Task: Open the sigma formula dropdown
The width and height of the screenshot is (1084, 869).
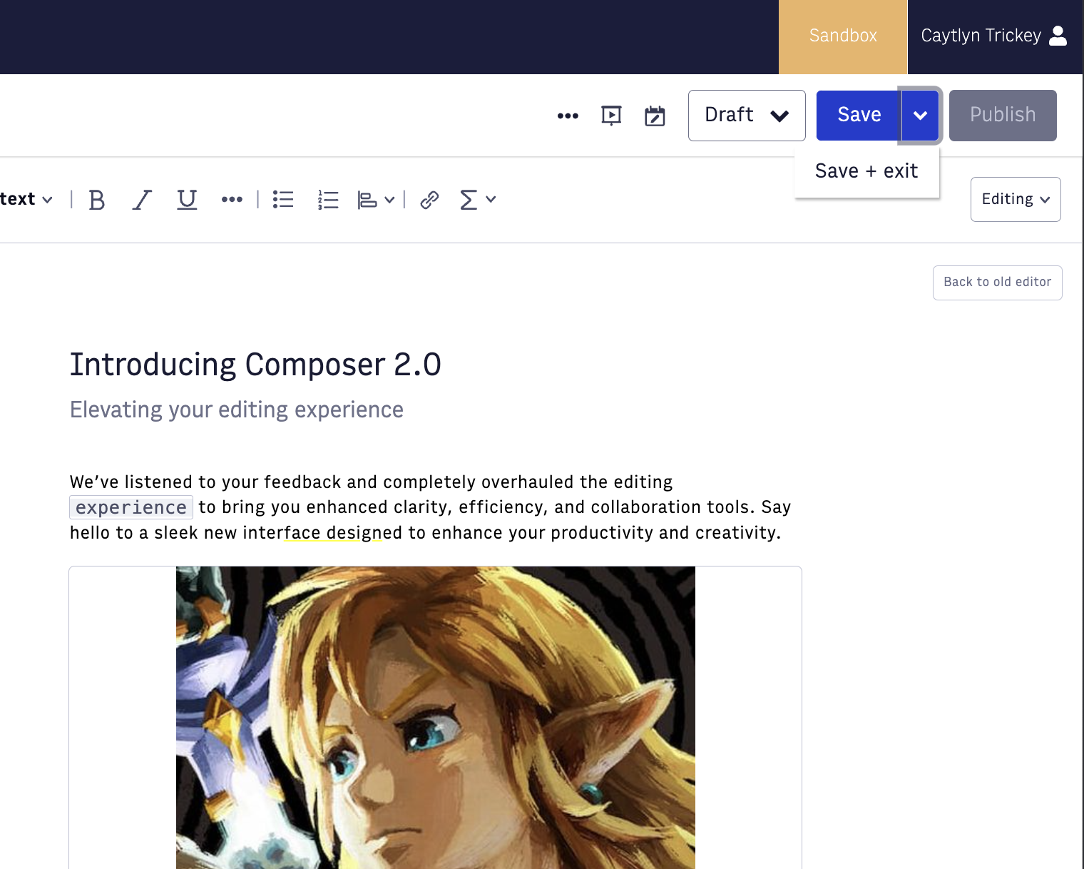Action: point(478,200)
